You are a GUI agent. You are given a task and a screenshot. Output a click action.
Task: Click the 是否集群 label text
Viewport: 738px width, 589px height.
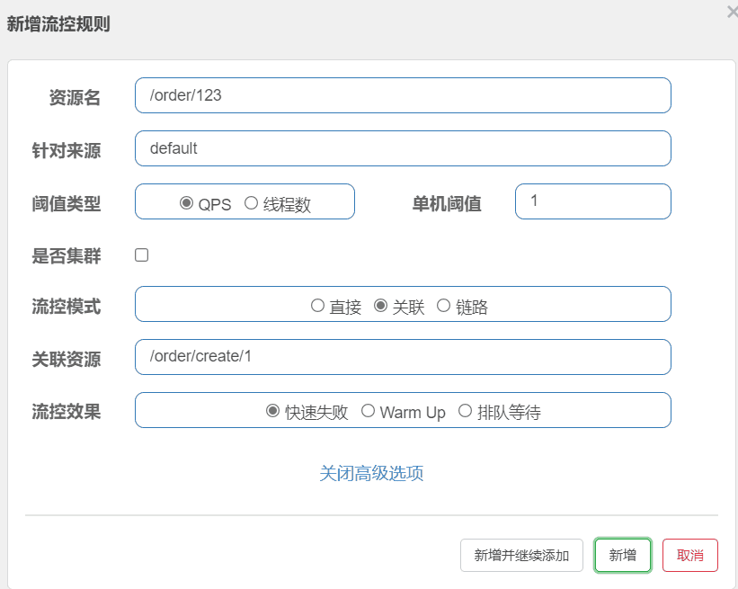coord(67,256)
